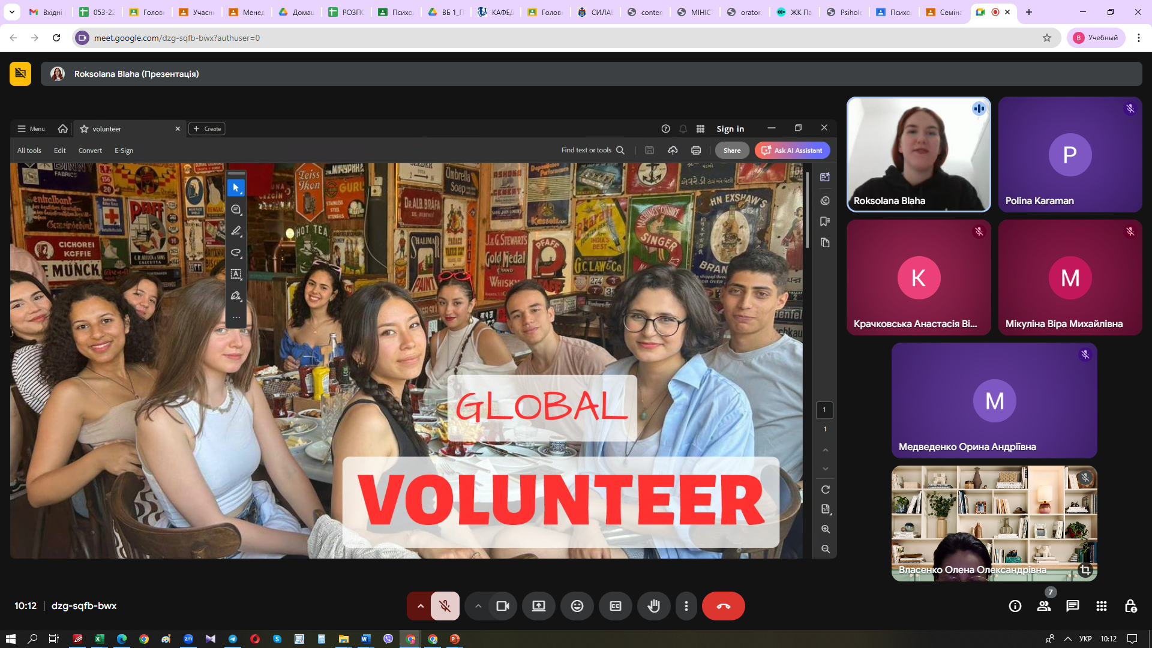Image resolution: width=1152 pixels, height=648 pixels.
Task: Click the present screen button
Action: [538, 606]
